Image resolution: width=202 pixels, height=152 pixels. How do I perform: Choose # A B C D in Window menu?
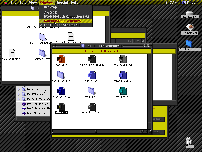coord(66,12)
